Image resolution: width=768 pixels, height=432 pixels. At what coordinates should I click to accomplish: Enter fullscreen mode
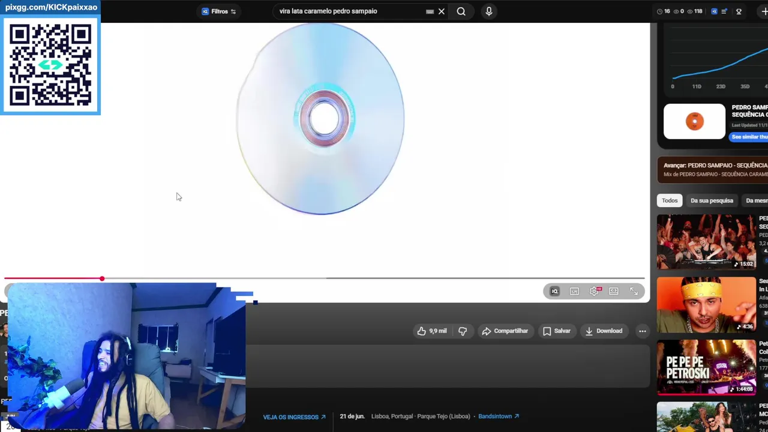pyautogui.click(x=634, y=291)
